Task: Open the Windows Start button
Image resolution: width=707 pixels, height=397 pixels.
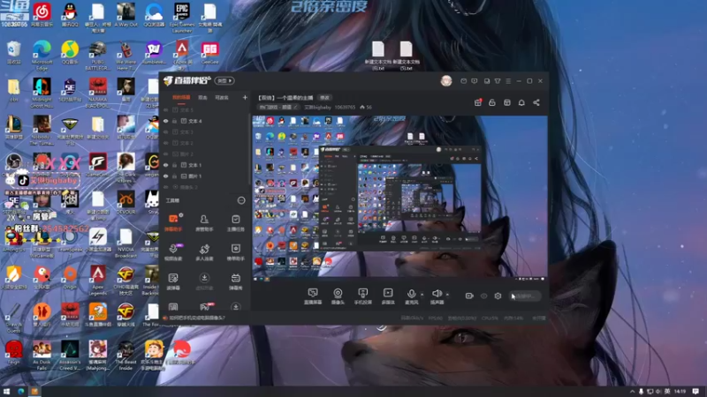Action: coord(6,392)
